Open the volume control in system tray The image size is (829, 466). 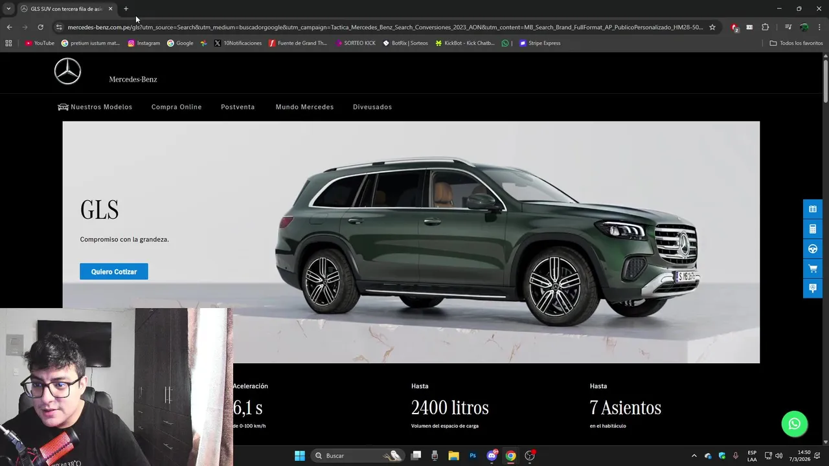click(x=779, y=456)
